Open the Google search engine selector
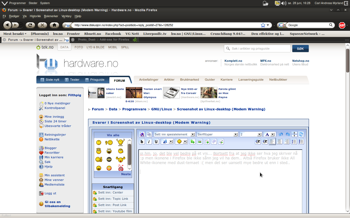This screenshot has height=218, width=350. click(281, 25)
